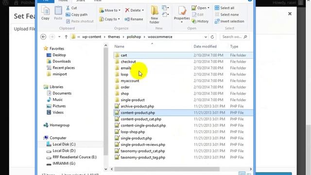Select the shop folder

coord(183,93)
